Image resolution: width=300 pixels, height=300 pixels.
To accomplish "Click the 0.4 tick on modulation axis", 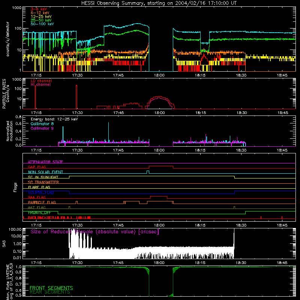I will (18, 131).
